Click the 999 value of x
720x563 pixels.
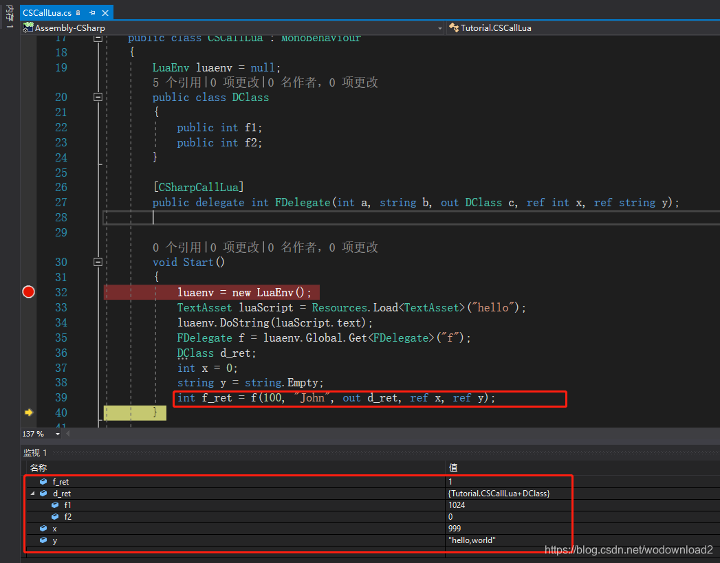click(x=455, y=529)
